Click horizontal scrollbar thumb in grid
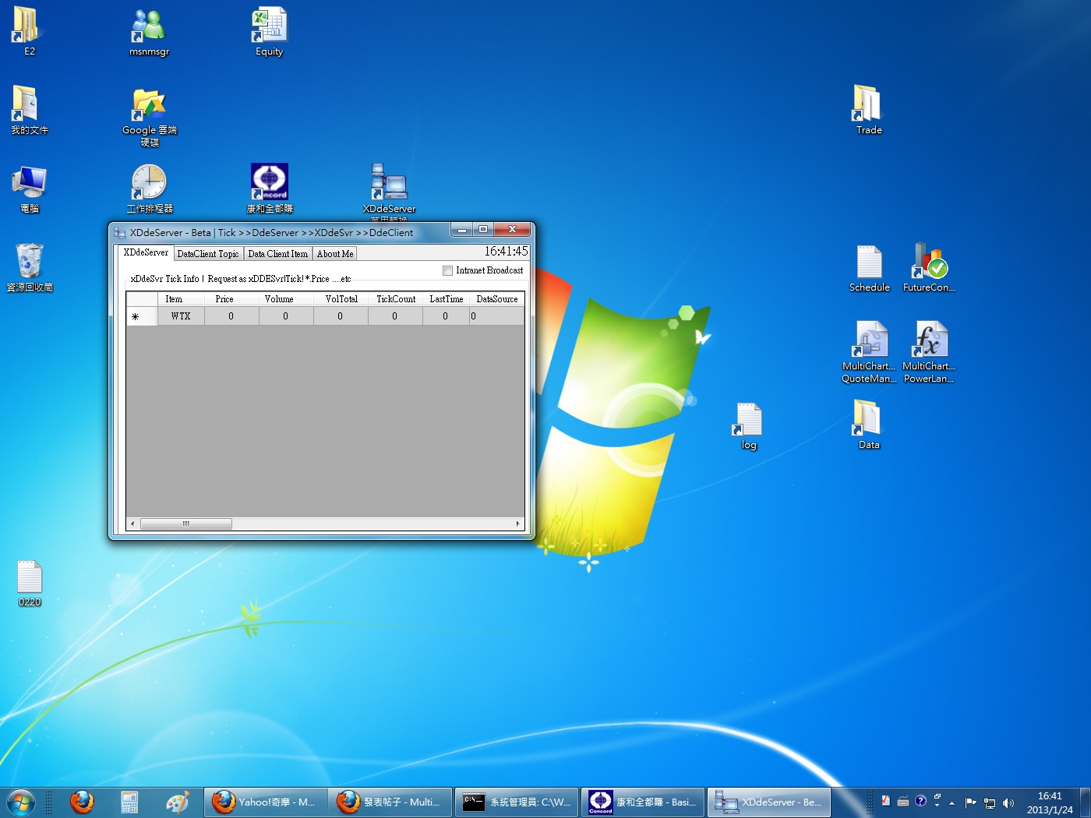This screenshot has height=818, width=1091. click(x=185, y=524)
